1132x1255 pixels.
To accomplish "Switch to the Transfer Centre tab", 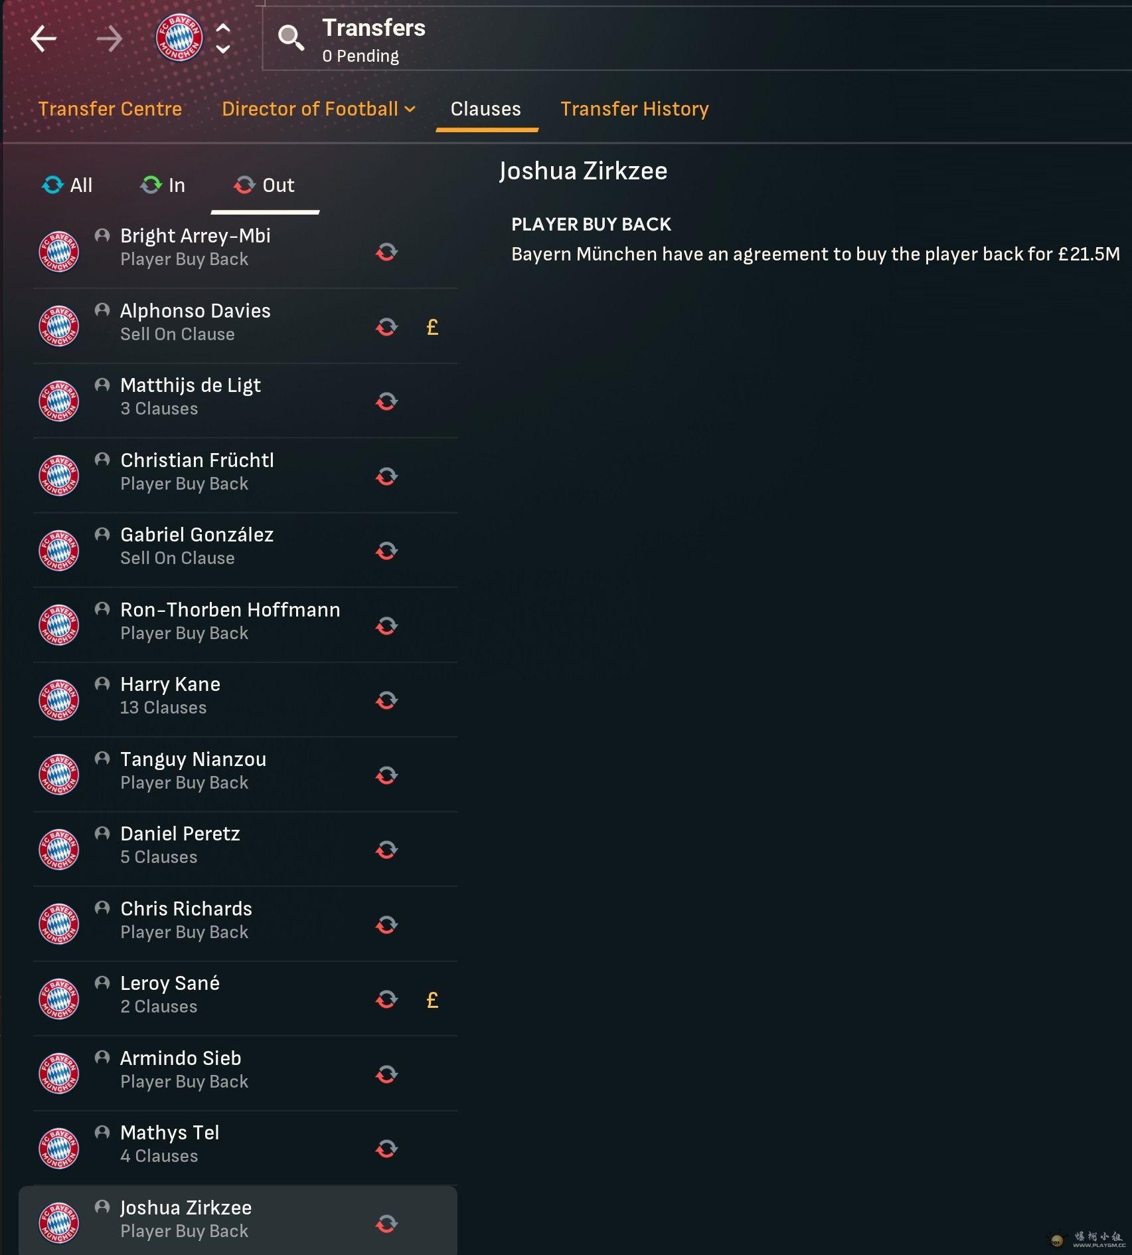I will click(x=110, y=109).
